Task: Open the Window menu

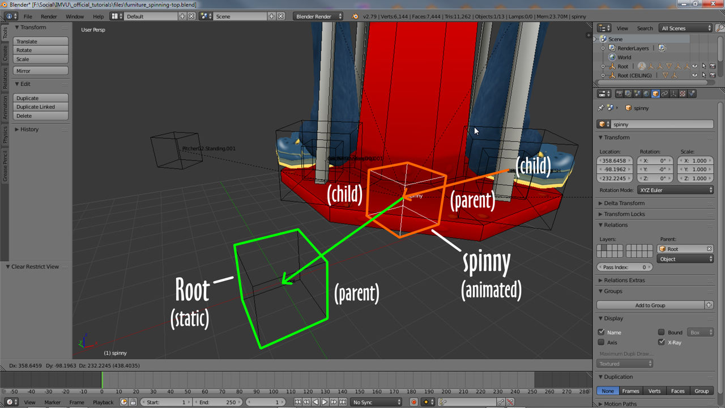Action: [75, 16]
